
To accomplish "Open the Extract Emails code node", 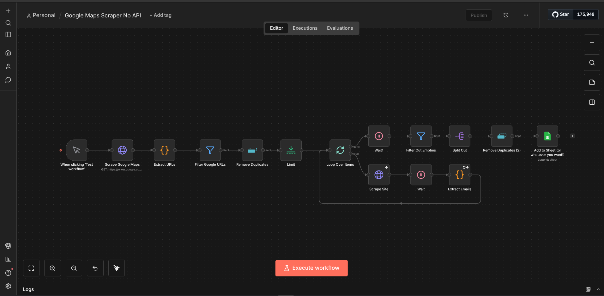I will [459, 175].
